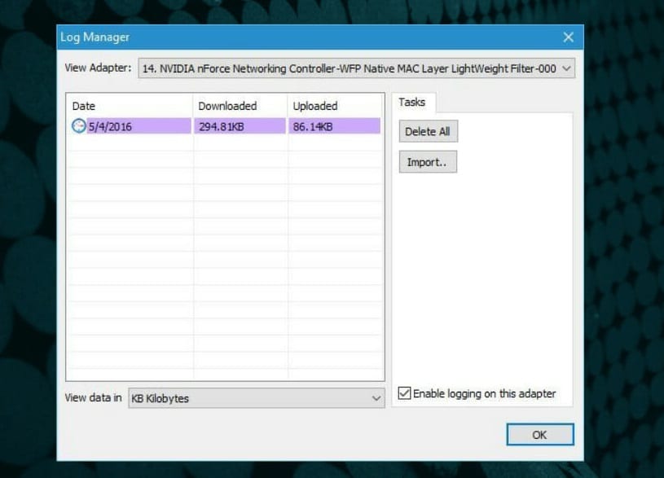Open the View Adapter dropdown list
This screenshot has width=664, height=478.
(x=567, y=68)
